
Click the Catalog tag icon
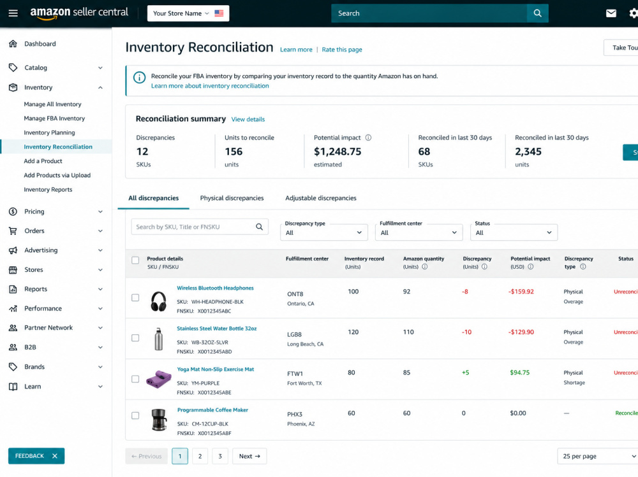(x=13, y=68)
